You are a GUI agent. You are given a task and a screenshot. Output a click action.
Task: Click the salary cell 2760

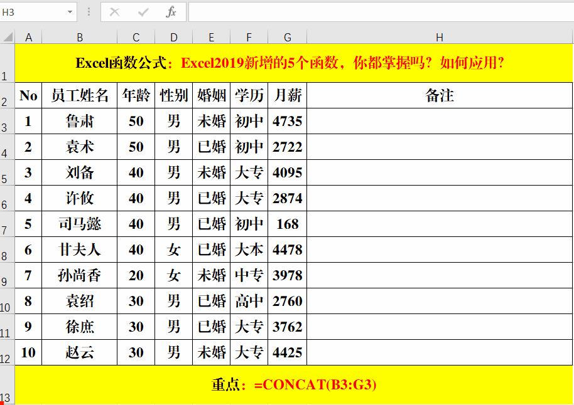point(288,301)
